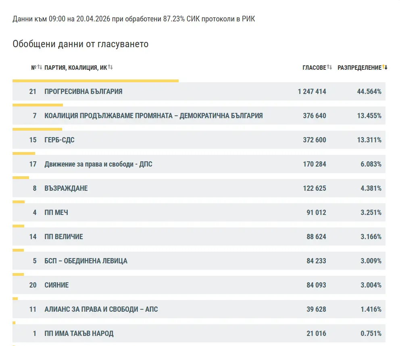
Task: Click the РАЗПРЕДЕЛЕНИЕ column header text
Action: tap(359, 68)
